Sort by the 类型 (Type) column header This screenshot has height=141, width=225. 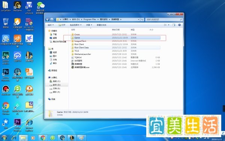(x=132, y=30)
